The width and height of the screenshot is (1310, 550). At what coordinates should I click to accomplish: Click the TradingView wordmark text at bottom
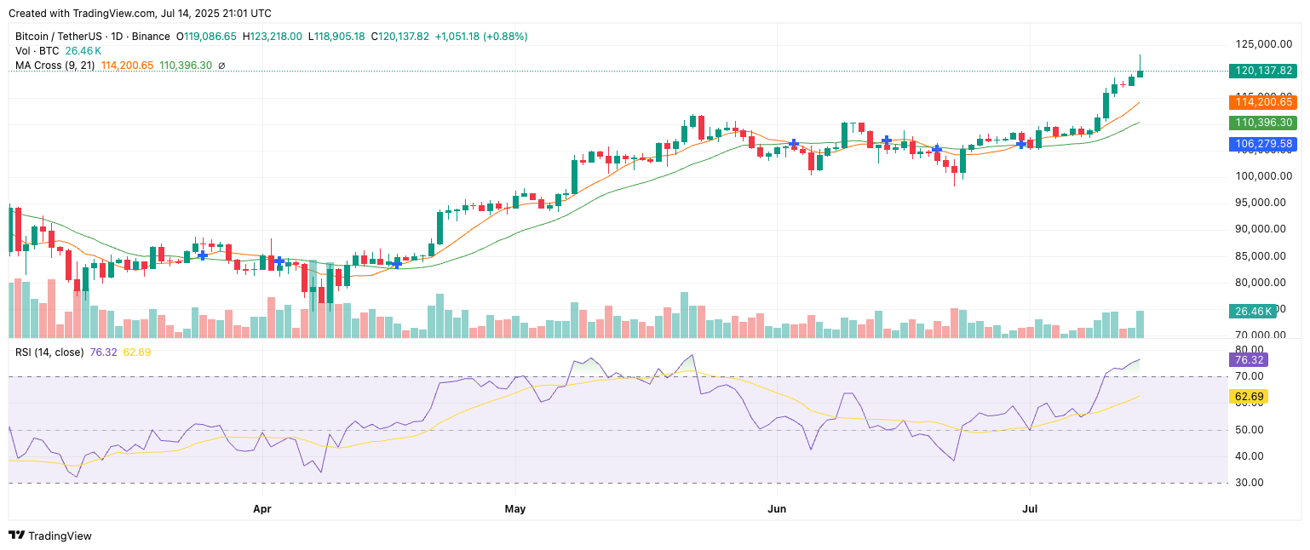(x=60, y=536)
